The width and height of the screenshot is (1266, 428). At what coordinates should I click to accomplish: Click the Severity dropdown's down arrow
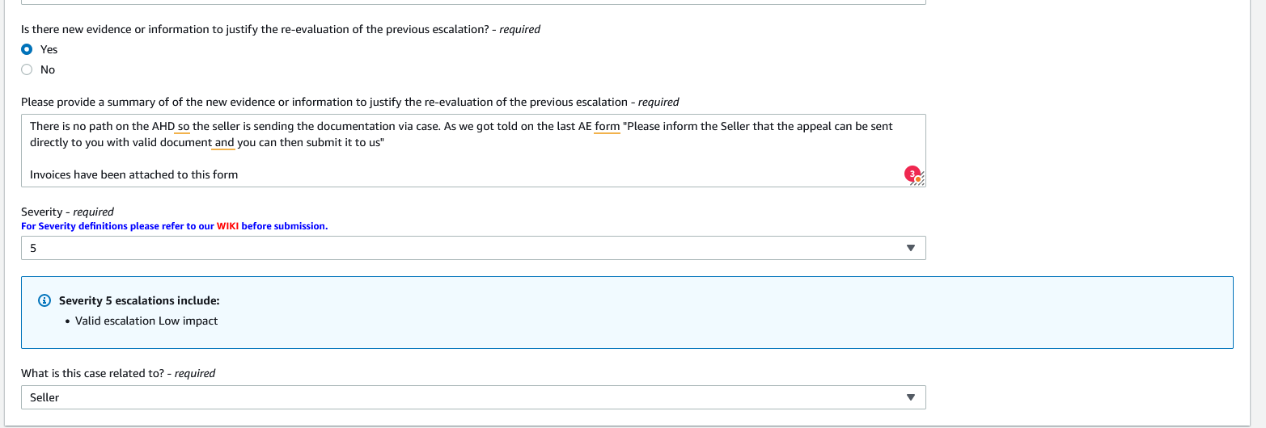coord(911,248)
